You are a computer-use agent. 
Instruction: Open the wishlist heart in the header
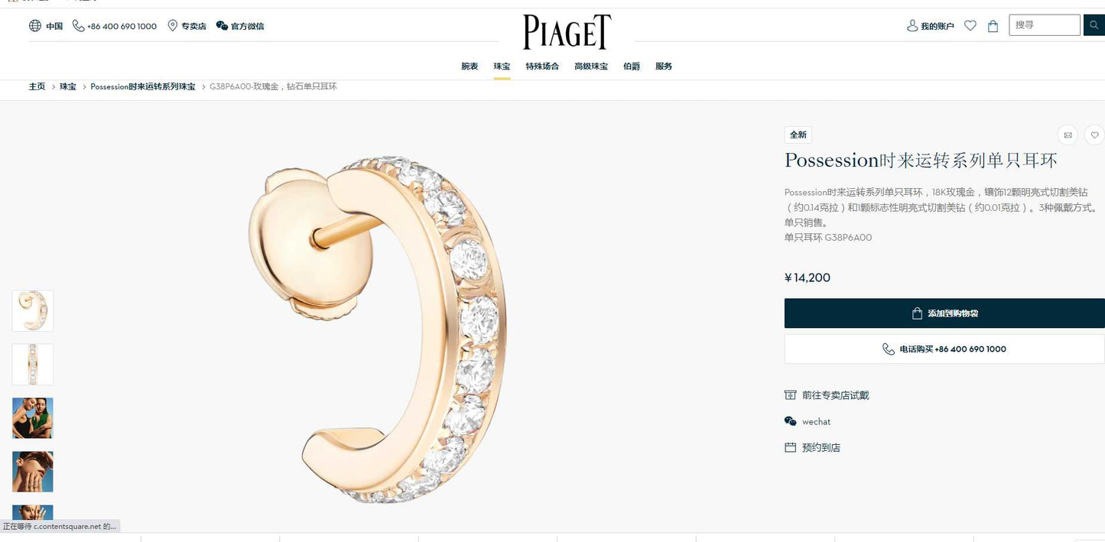[970, 26]
